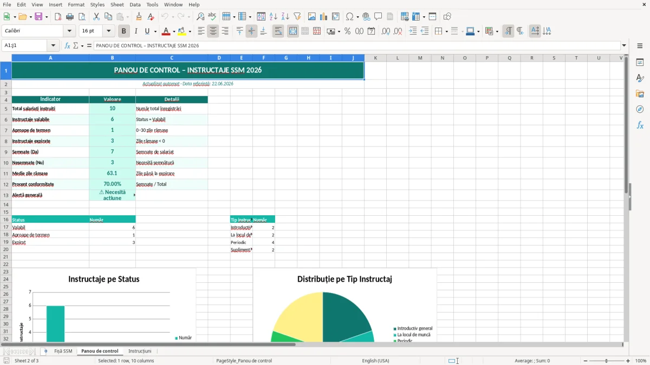Toggle Wrap Text
The width and height of the screenshot is (650, 365).
278,31
